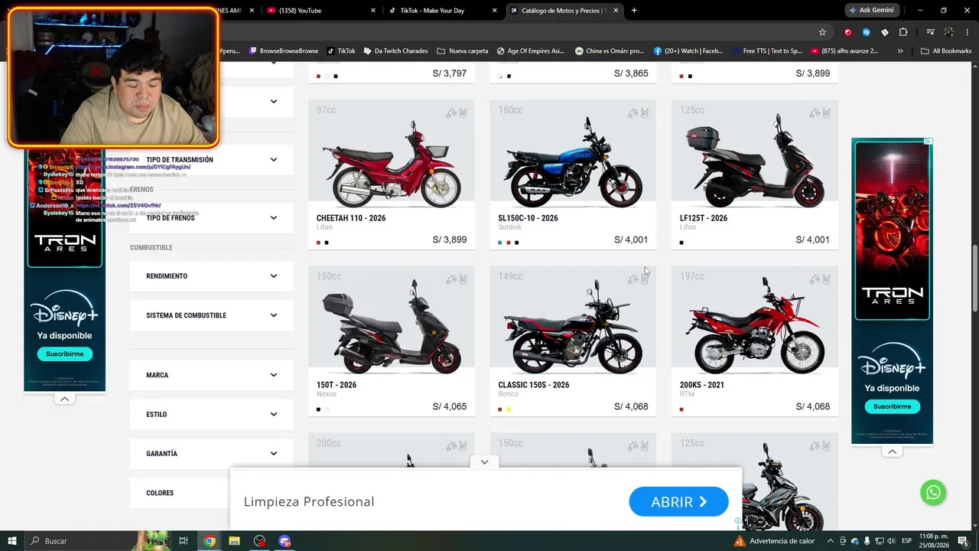Expand the Marca filter
This screenshot has height=551, width=979.
tap(211, 375)
